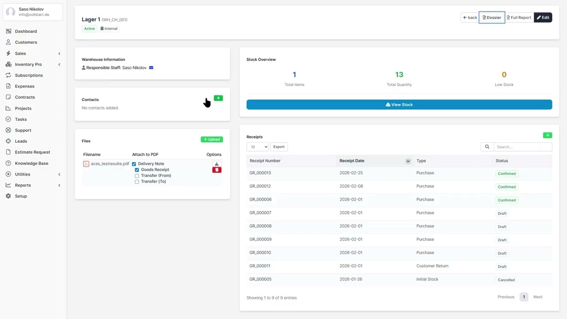Uncheck the Goods Receipt checkbox
The width and height of the screenshot is (567, 319).
[137, 170]
